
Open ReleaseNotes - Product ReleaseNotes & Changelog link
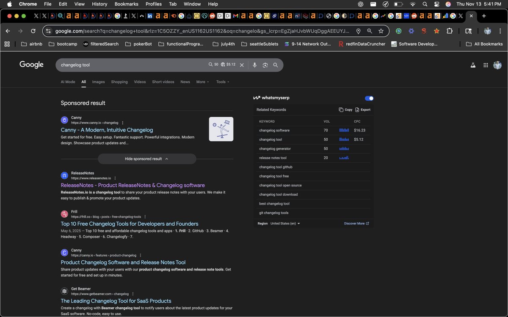[x=133, y=185]
